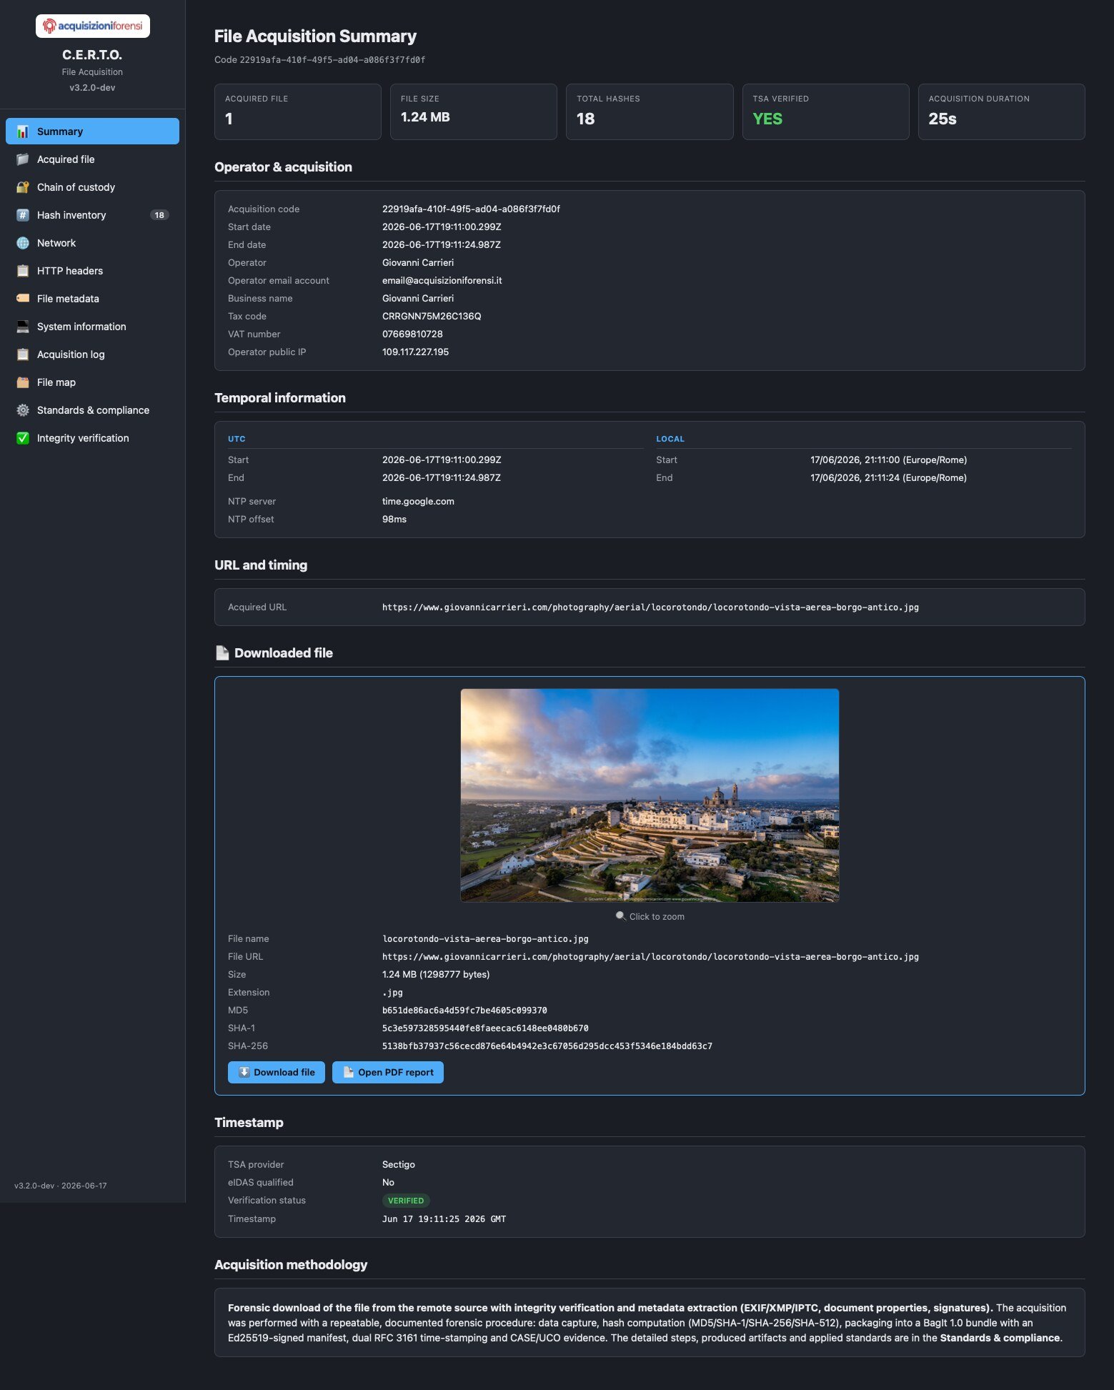The image size is (1114, 1390).
Task: Click the MD5 hash value
Action: coord(464,1011)
